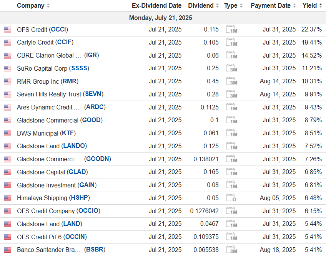The width and height of the screenshot is (326, 255).
Task: Open the Gladstone Investment GAIN link
Action: tap(87, 185)
